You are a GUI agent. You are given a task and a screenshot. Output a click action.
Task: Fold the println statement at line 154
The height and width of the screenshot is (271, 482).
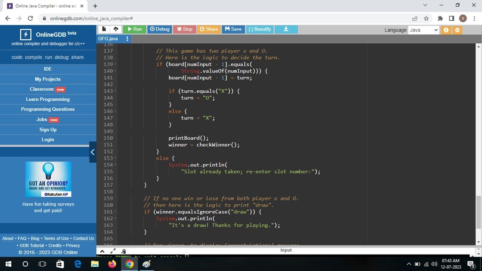[115, 165]
